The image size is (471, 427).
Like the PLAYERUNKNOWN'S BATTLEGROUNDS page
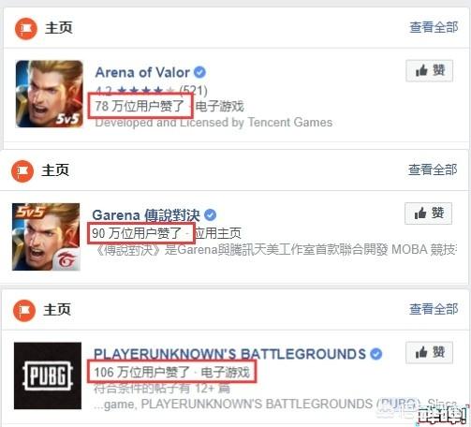pos(430,352)
